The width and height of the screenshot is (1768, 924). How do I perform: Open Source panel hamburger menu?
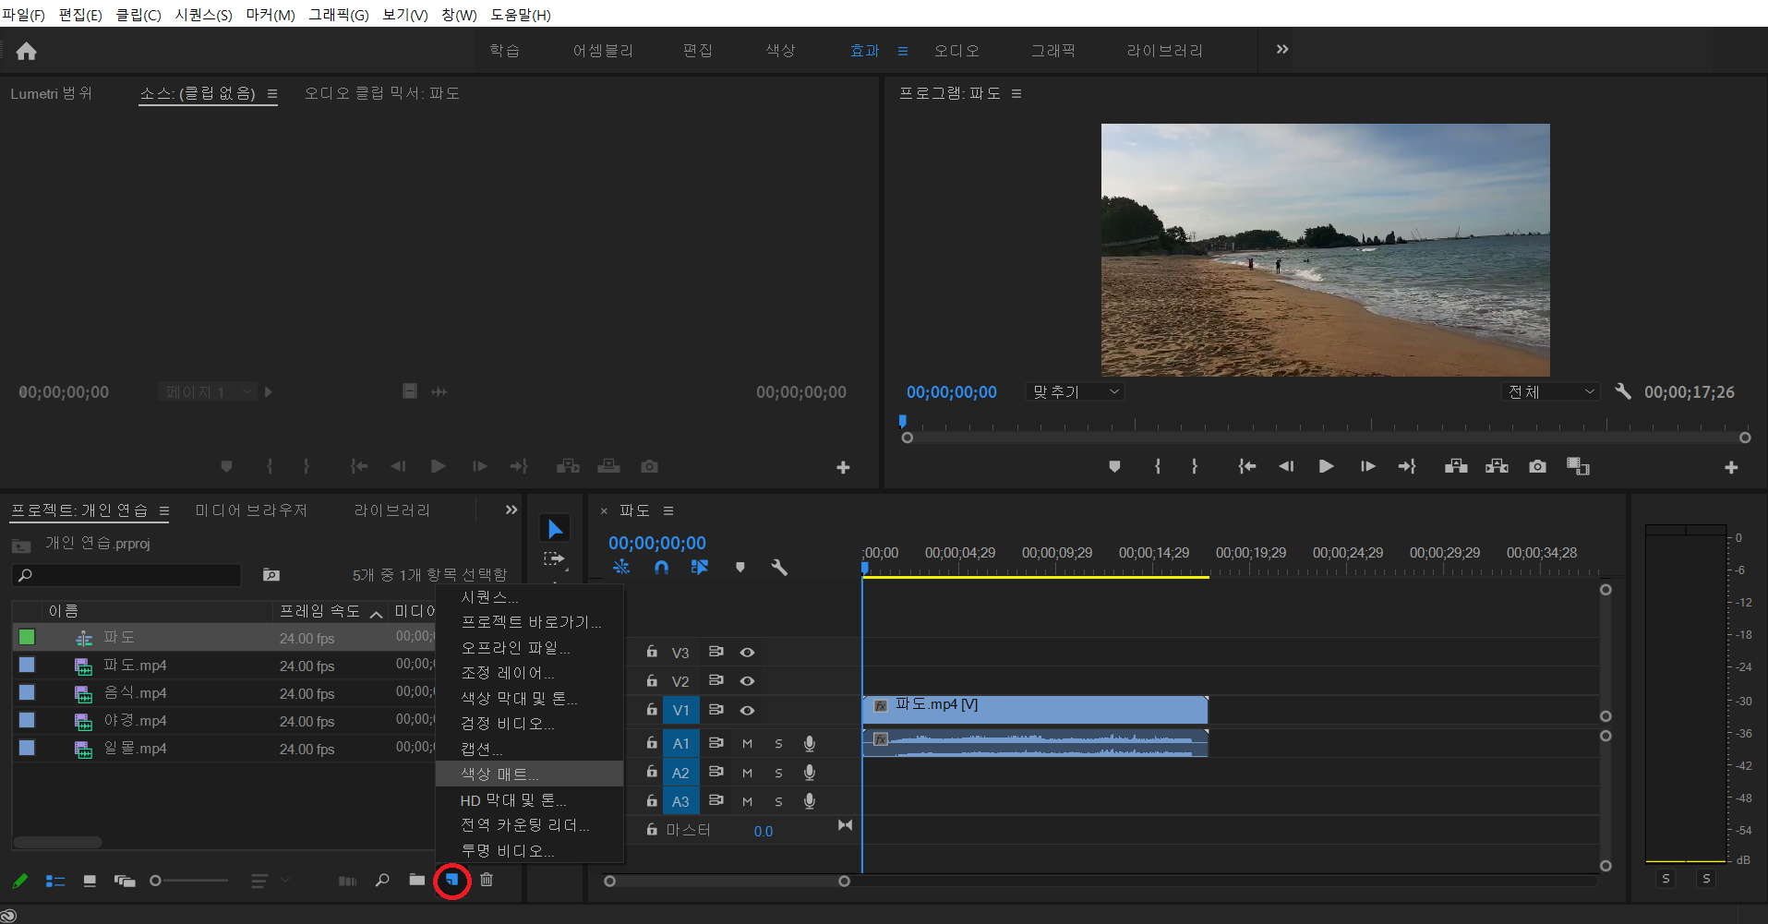coord(272,94)
